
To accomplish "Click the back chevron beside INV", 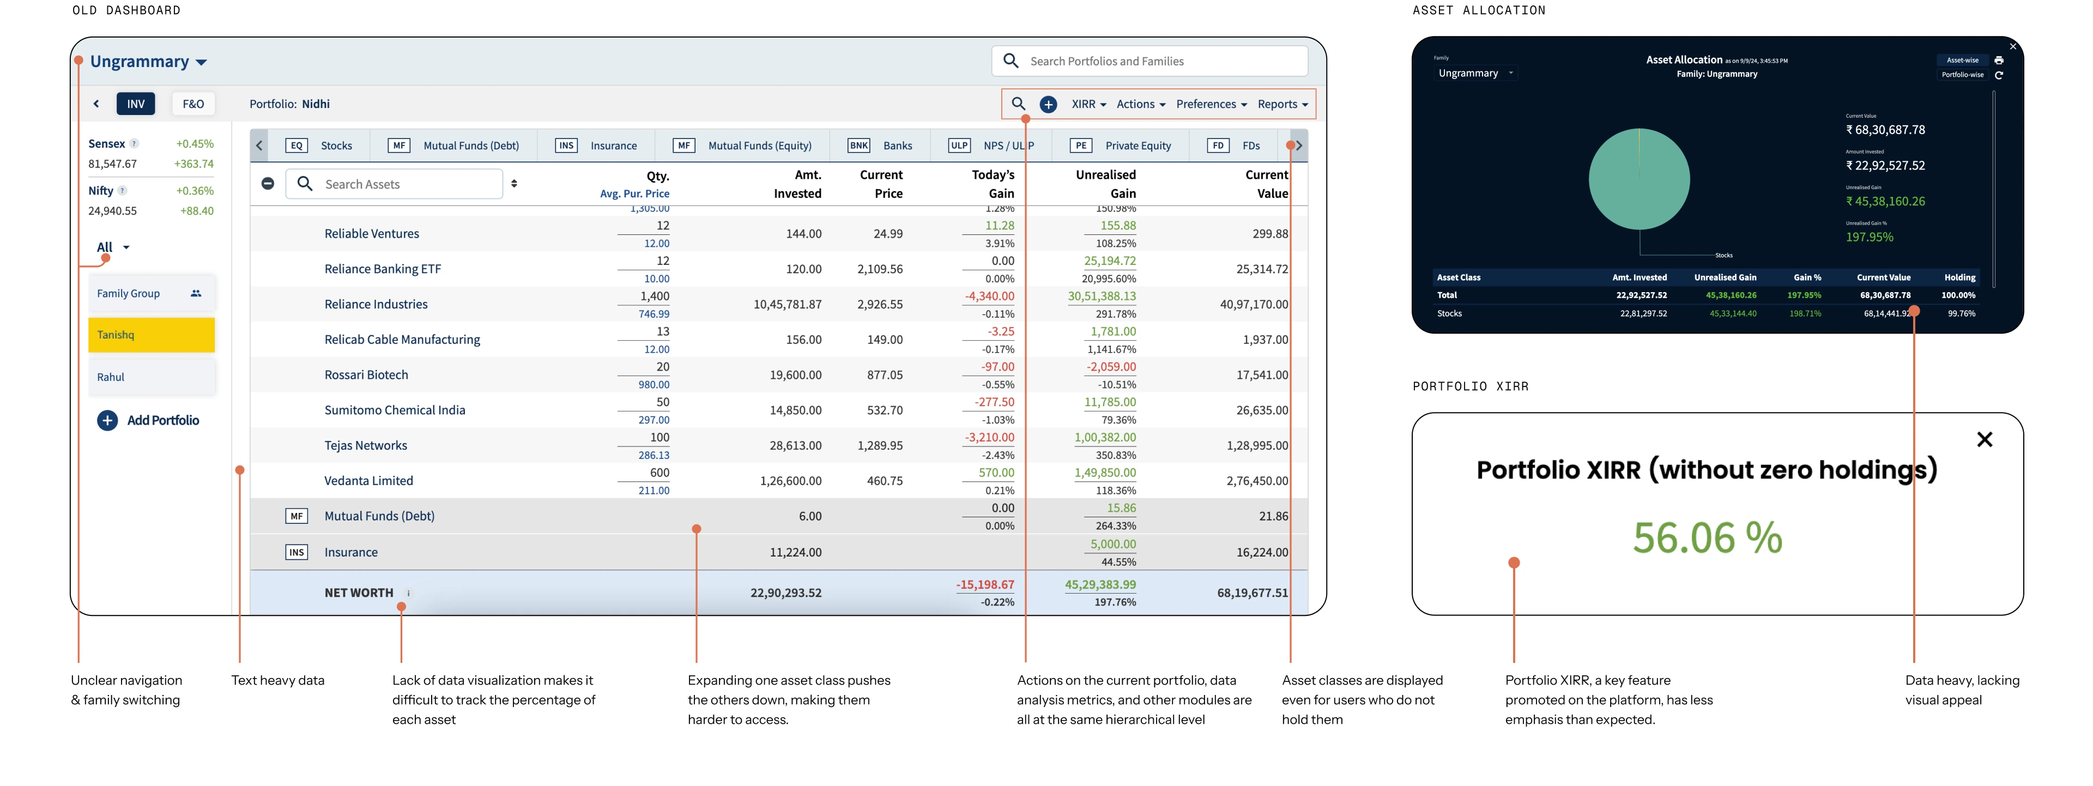I will click(x=96, y=104).
